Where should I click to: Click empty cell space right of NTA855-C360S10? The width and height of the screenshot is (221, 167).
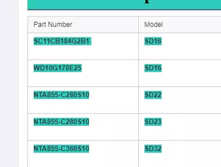pos(114,151)
